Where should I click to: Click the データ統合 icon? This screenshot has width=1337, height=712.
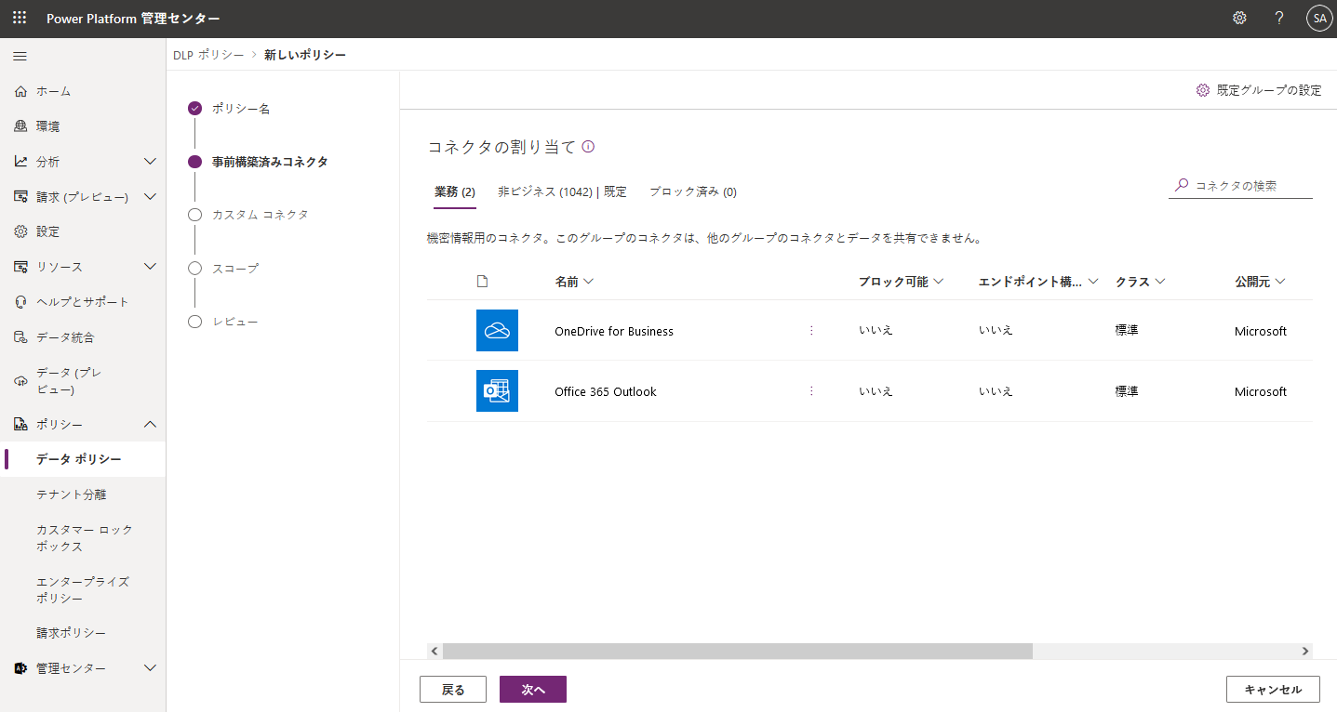[20, 337]
